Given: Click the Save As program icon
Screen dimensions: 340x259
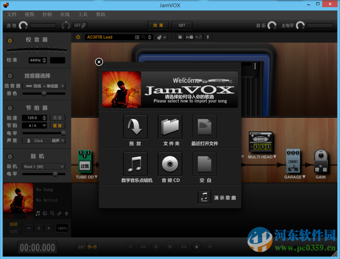Looking at the screenshot, I should click(x=189, y=37).
